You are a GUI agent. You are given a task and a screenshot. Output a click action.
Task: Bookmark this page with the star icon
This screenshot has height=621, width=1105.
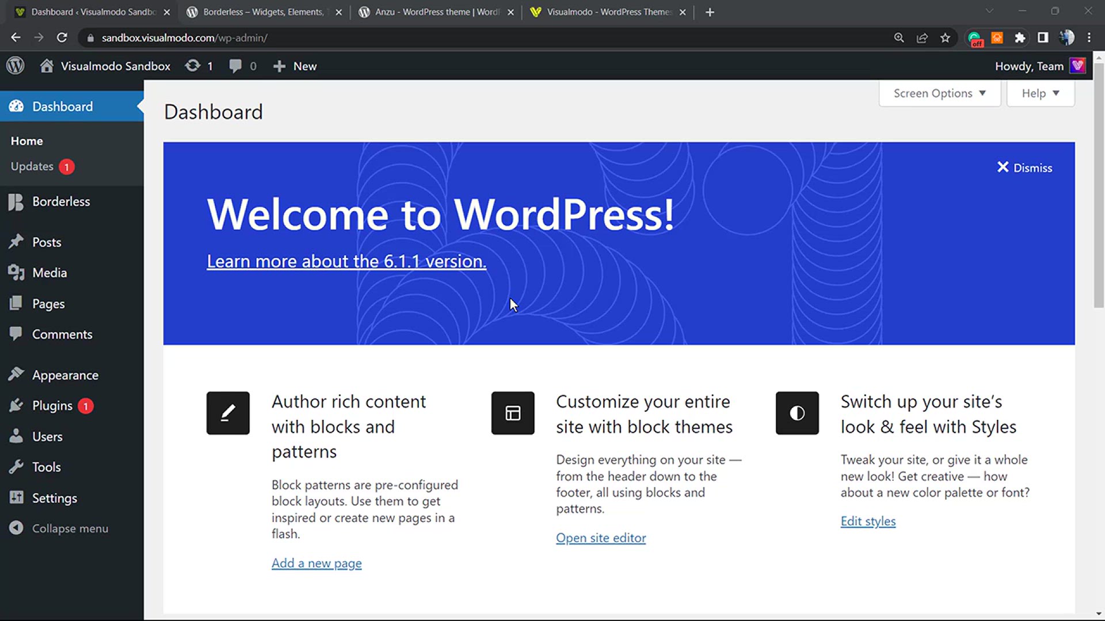click(945, 38)
